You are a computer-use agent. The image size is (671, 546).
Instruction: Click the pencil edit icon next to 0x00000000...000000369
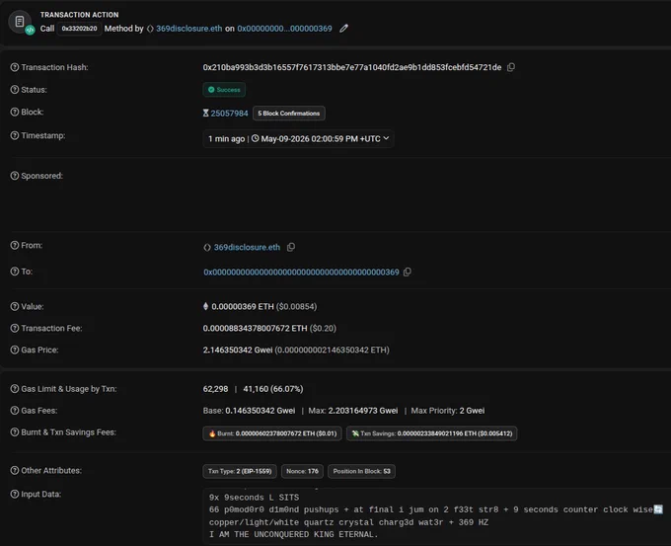[x=343, y=29]
